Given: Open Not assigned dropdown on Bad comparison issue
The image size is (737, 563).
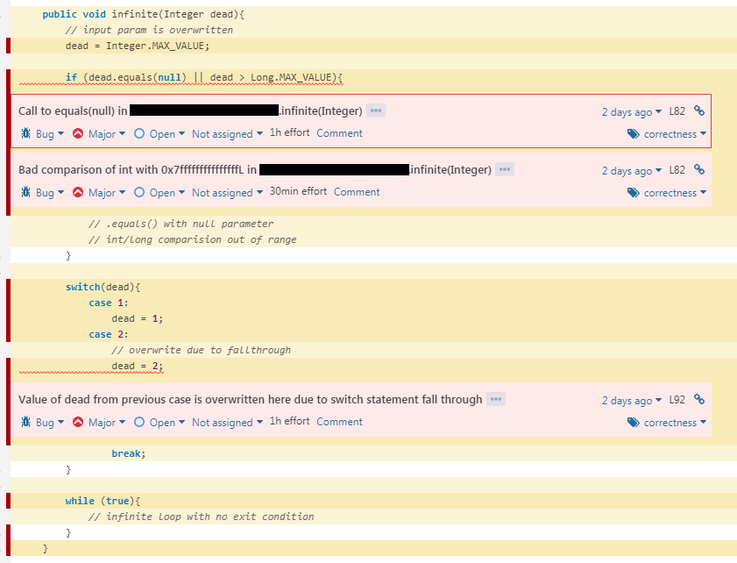Looking at the screenshot, I should [227, 193].
